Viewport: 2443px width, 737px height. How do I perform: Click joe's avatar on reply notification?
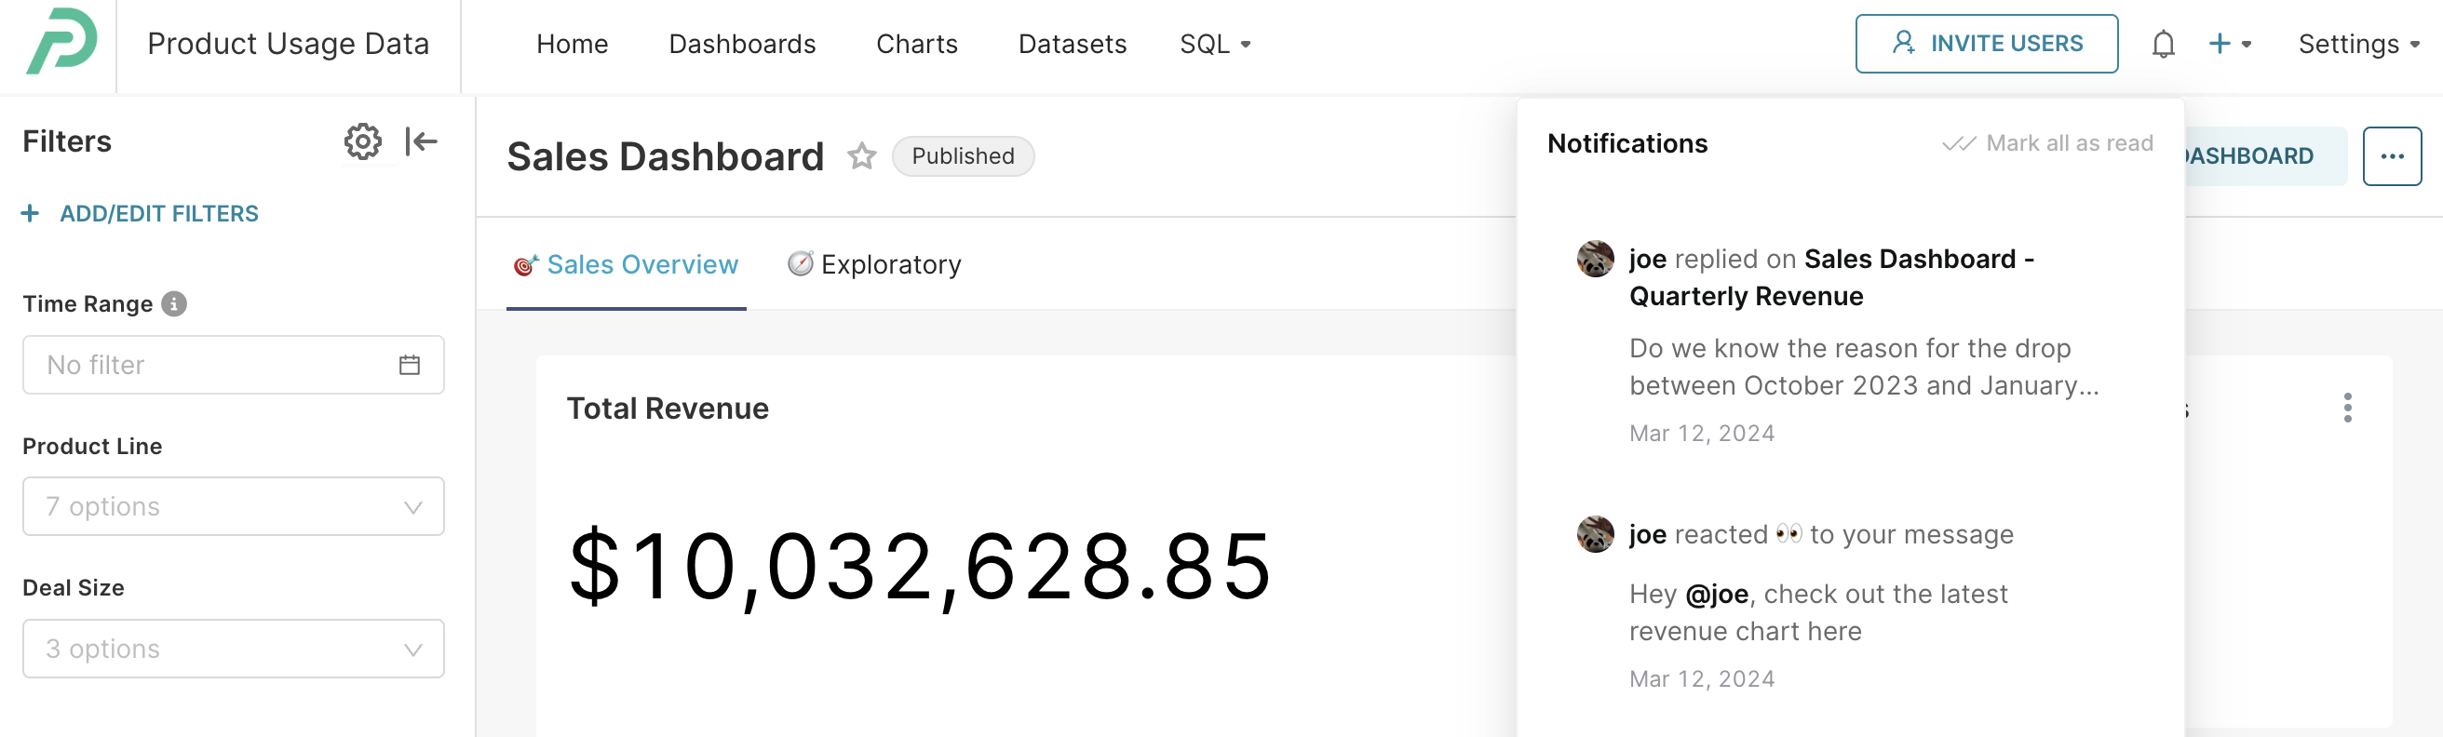[1595, 259]
